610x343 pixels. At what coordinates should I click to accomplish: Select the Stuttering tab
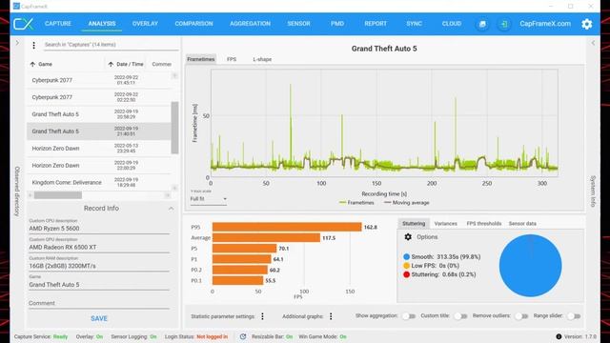point(414,224)
